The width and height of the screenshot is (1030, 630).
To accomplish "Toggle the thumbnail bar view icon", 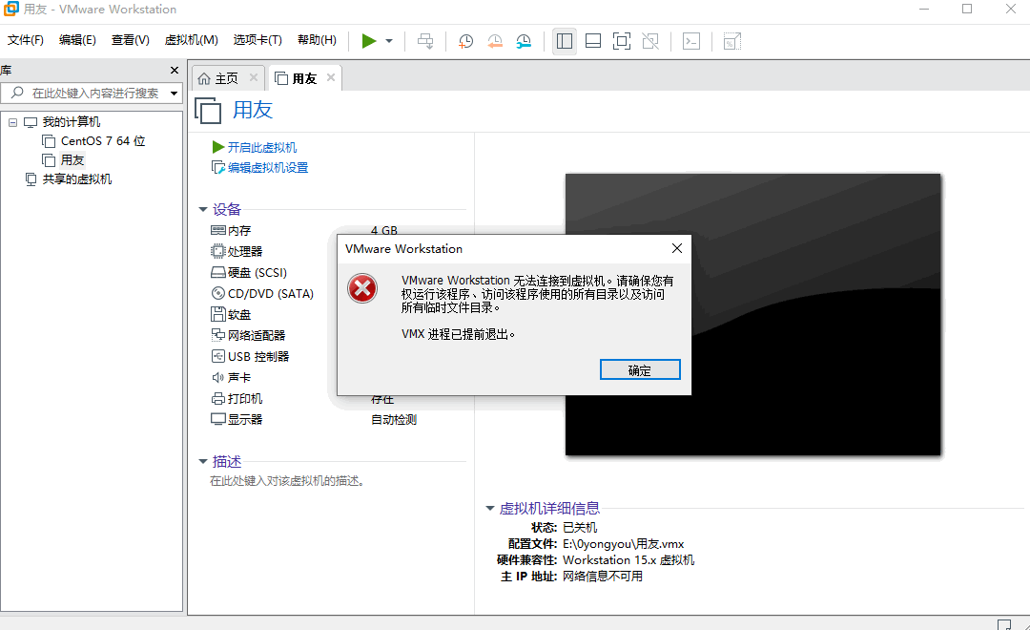I will [x=593, y=41].
